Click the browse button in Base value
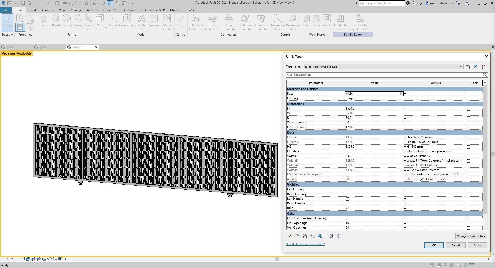Screen dimensions: 495x268 (402, 94)
